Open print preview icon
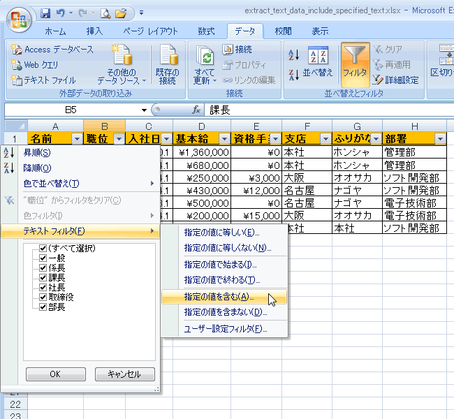454x419 pixels. (x=105, y=13)
